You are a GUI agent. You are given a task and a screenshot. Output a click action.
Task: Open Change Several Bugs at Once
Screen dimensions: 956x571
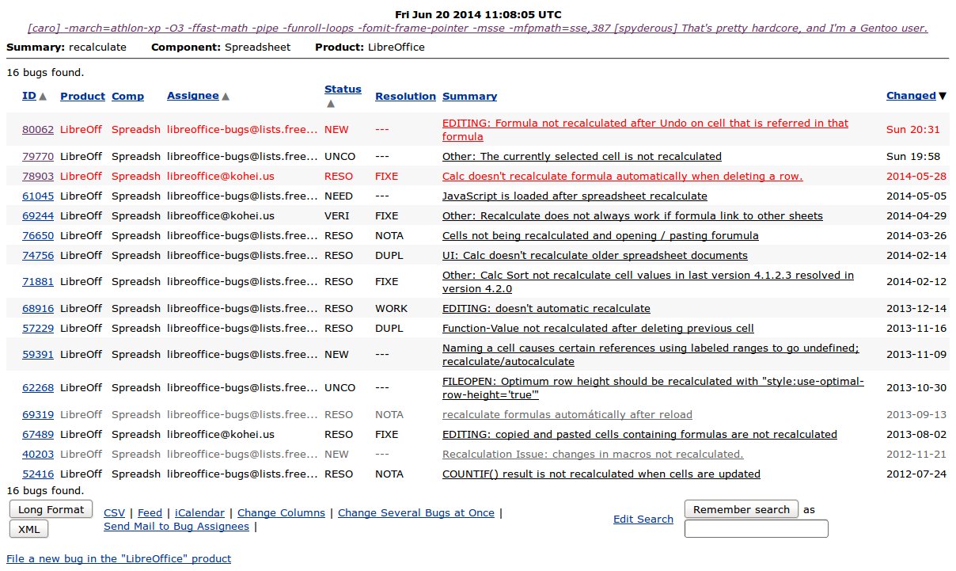click(416, 512)
